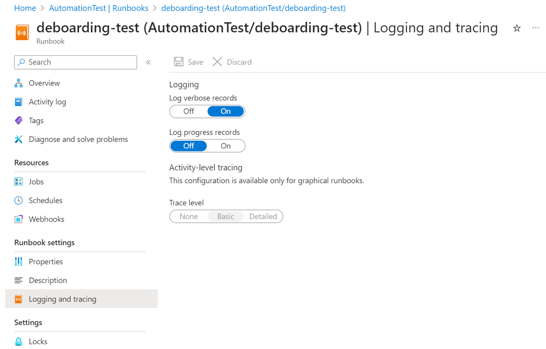Go to AutomationTest | Runbooks breadcrumb
This screenshot has height=349, width=546.
(x=98, y=8)
